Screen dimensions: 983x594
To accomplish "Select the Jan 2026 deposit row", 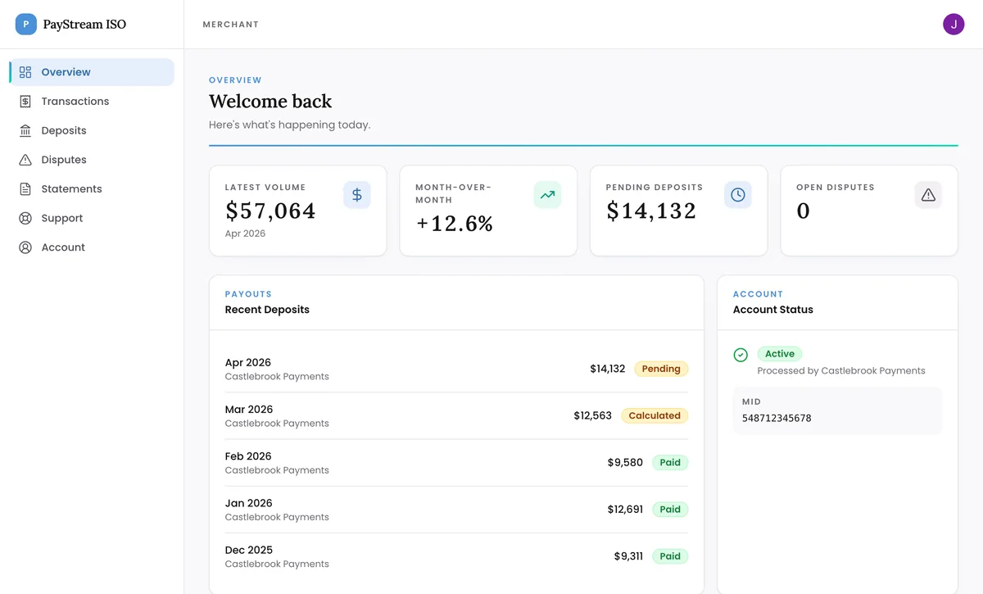I will click(456, 510).
